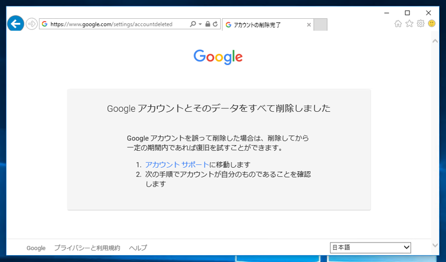Image resolution: width=446 pixels, height=262 pixels.
Task: Open the Home page icon
Action: coord(398,23)
